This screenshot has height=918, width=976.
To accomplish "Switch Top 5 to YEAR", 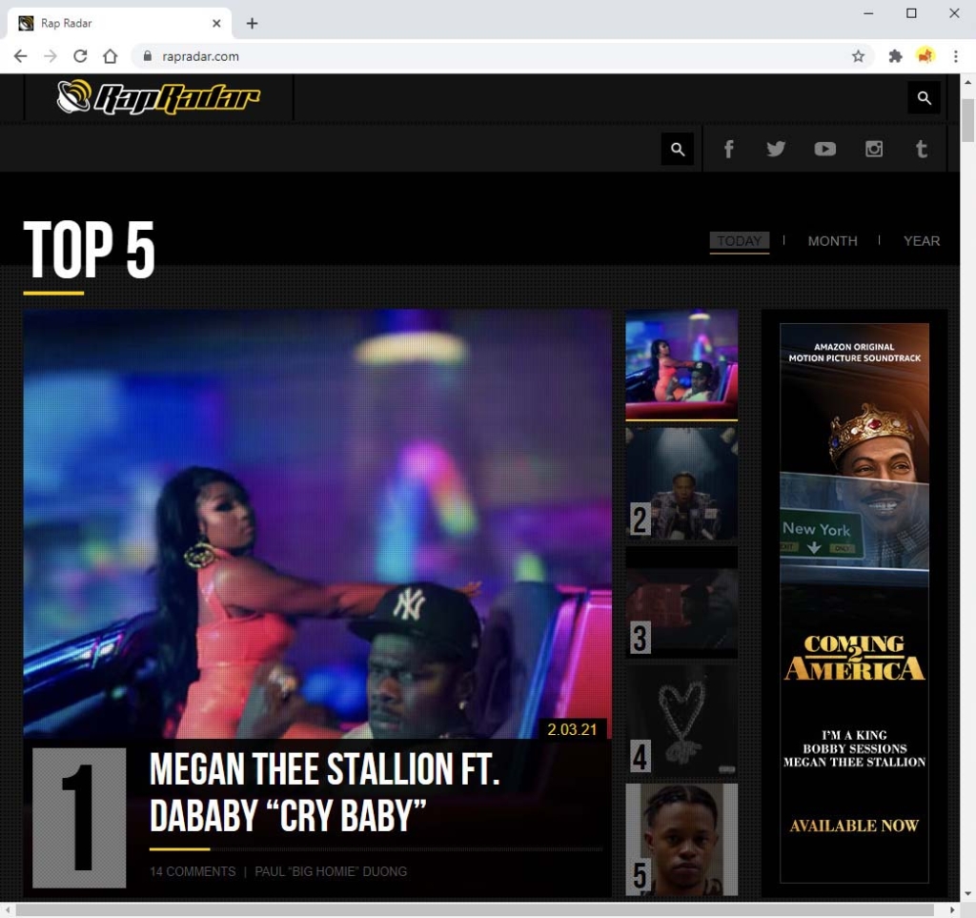I will coord(922,241).
